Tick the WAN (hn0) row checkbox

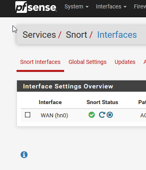[27, 115]
